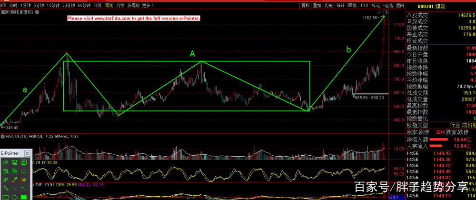476x200 pixels.
Task: Open dropdown next to 煤炭(周线,前复权) title
Action: click(x=37, y=12)
